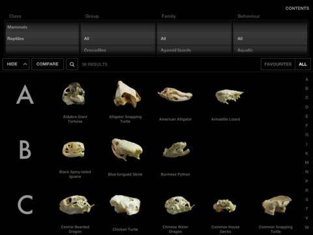Screen dimensions: 313x235
Task: Click the Blue-tongued Skink name label
Action: 125,174
